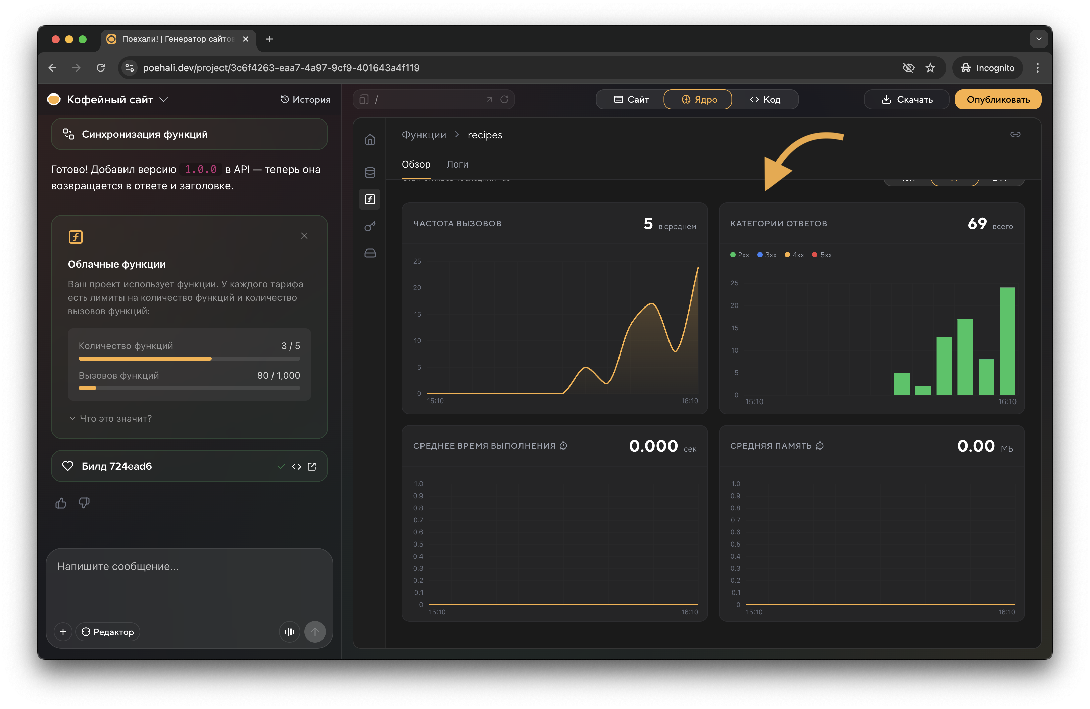Toggle the Редактор mode button
Viewport: 1090px width, 709px height.
[108, 631]
